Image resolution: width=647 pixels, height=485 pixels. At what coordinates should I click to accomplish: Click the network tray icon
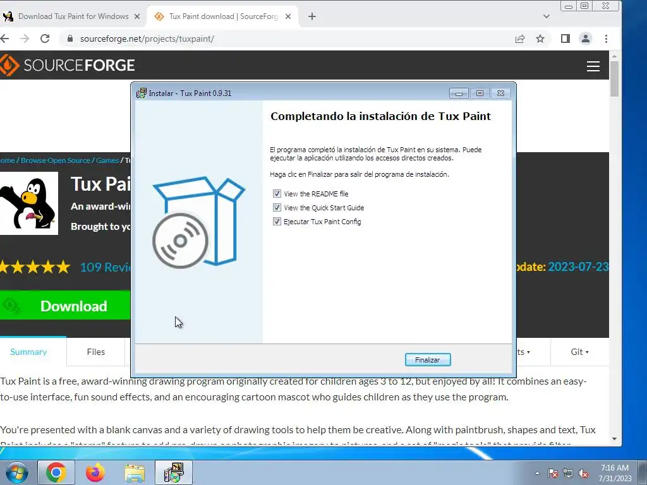(568, 473)
